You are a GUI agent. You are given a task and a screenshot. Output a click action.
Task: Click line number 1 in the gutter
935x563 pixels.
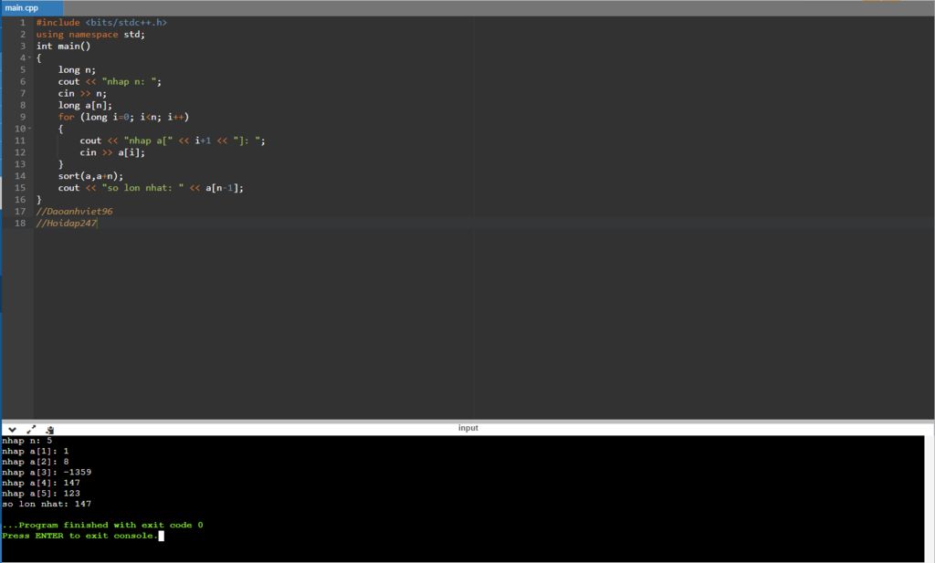[23, 23]
